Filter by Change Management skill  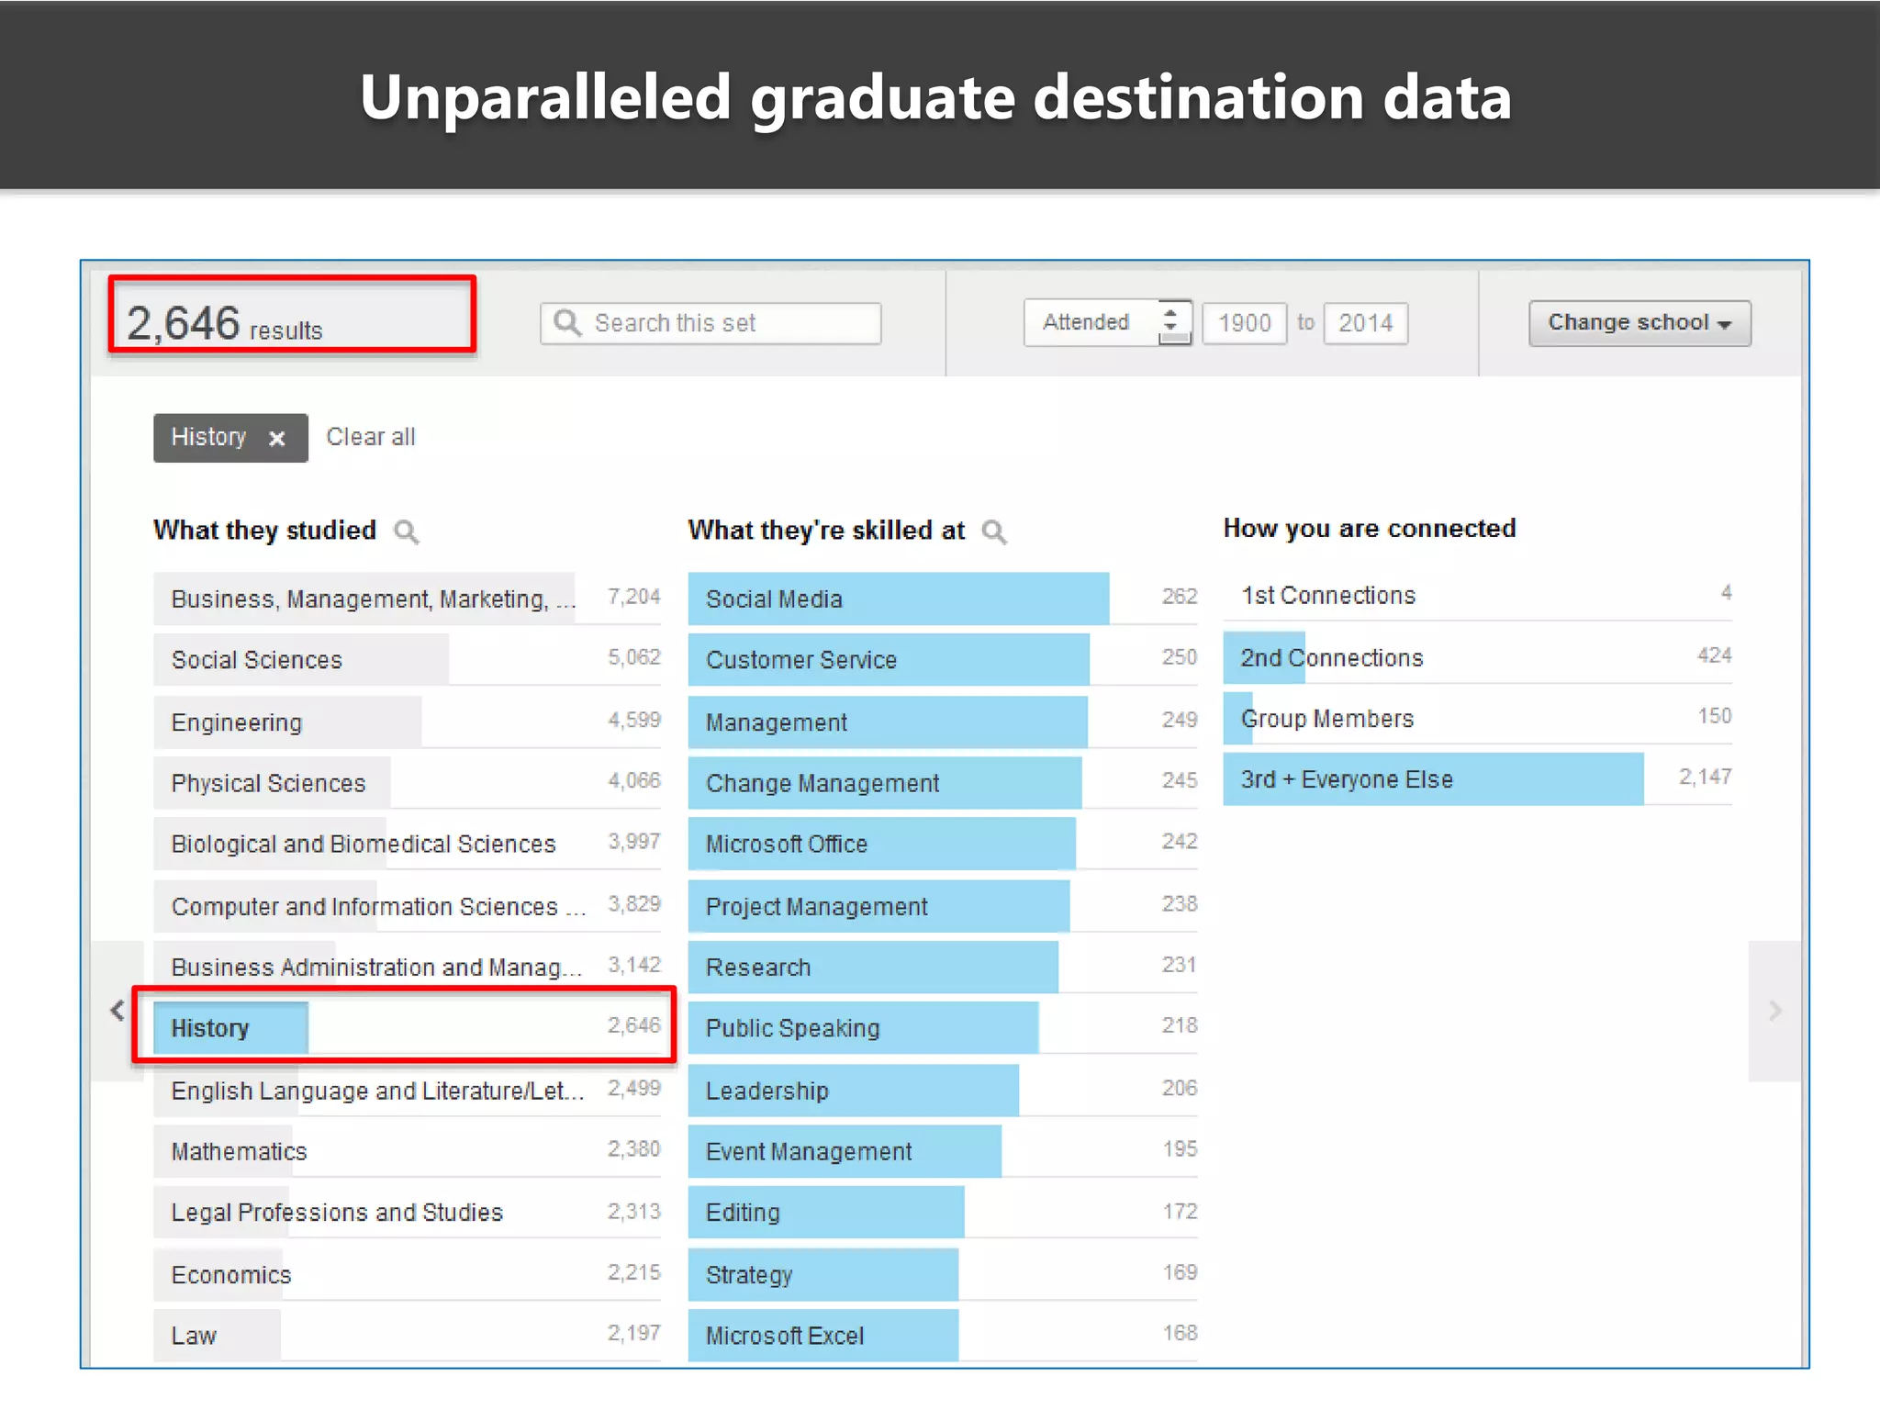(943, 782)
